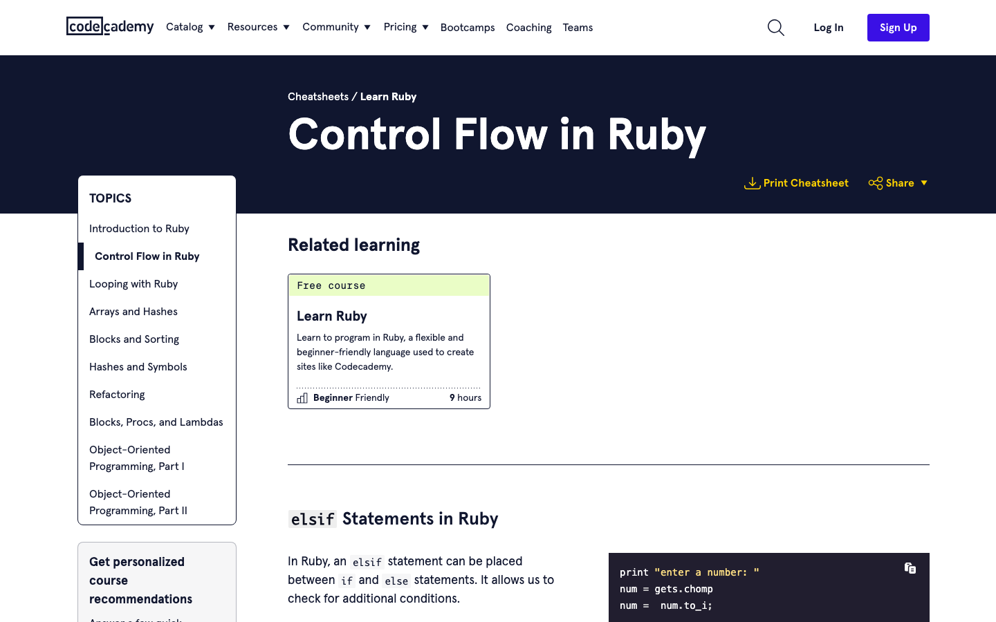The height and width of the screenshot is (622, 996).
Task: Click the Log In button
Action: (x=829, y=28)
